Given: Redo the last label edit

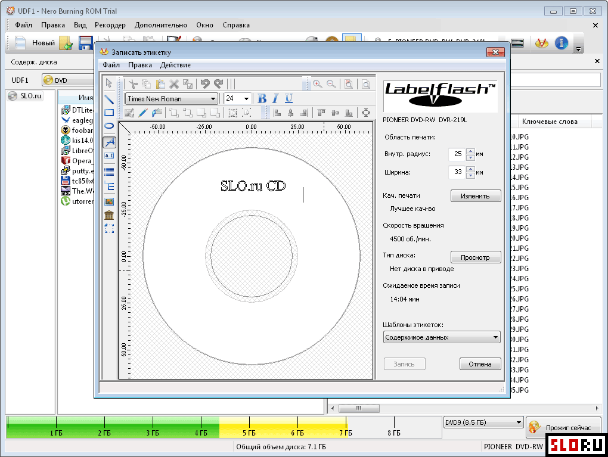Looking at the screenshot, I should tap(219, 84).
